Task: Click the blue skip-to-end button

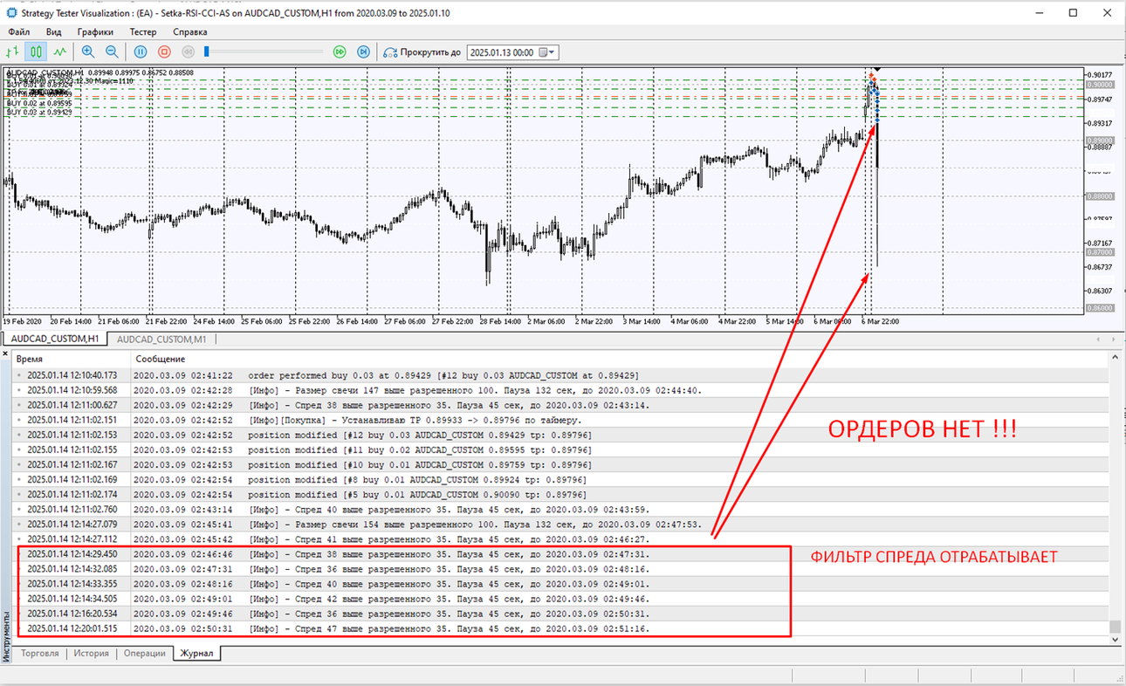Action: [364, 52]
